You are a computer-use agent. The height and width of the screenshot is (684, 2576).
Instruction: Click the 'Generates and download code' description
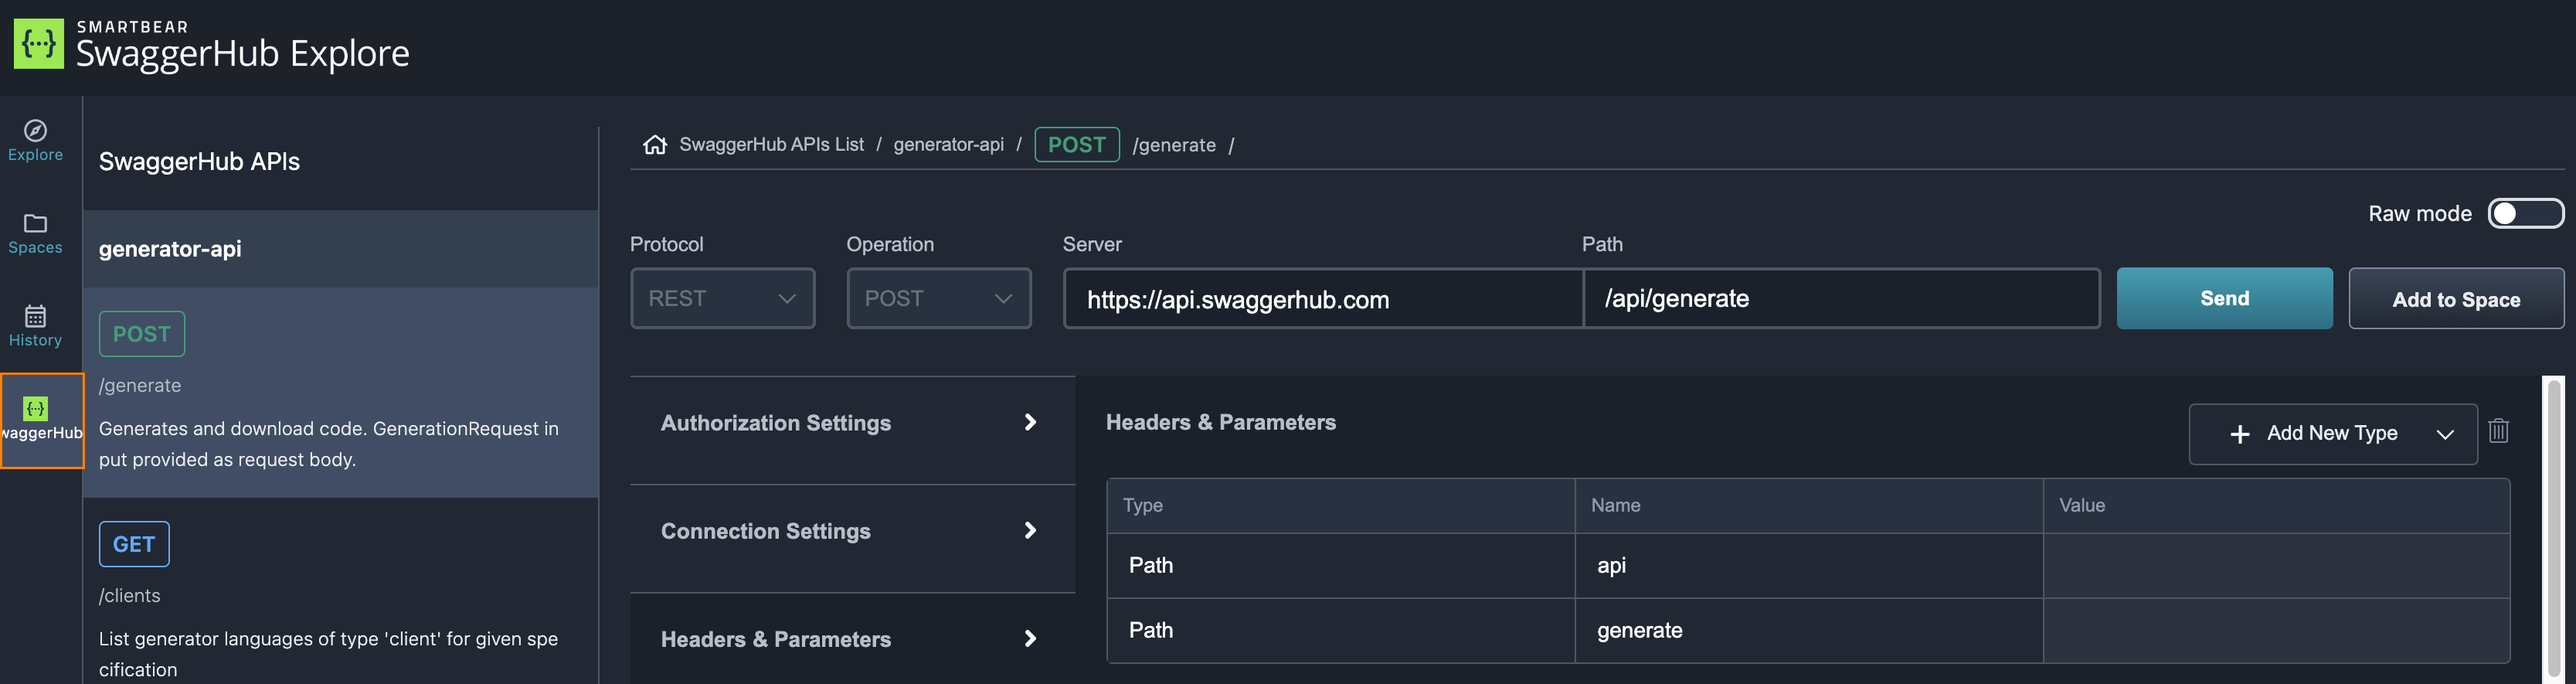(x=328, y=444)
